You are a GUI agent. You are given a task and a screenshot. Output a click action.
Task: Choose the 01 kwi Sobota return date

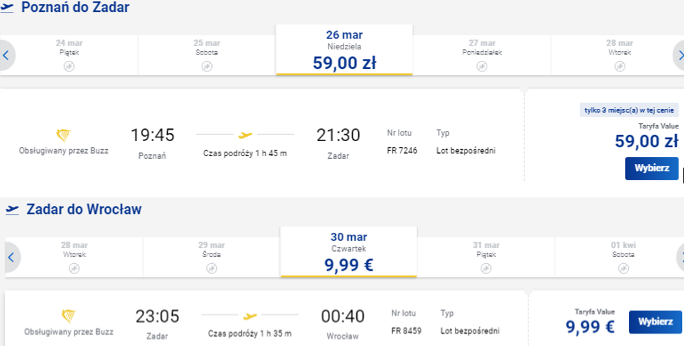point(623,257)
